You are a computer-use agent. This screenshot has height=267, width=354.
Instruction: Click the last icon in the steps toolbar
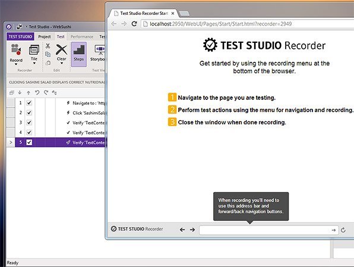(x=54, y=92)
